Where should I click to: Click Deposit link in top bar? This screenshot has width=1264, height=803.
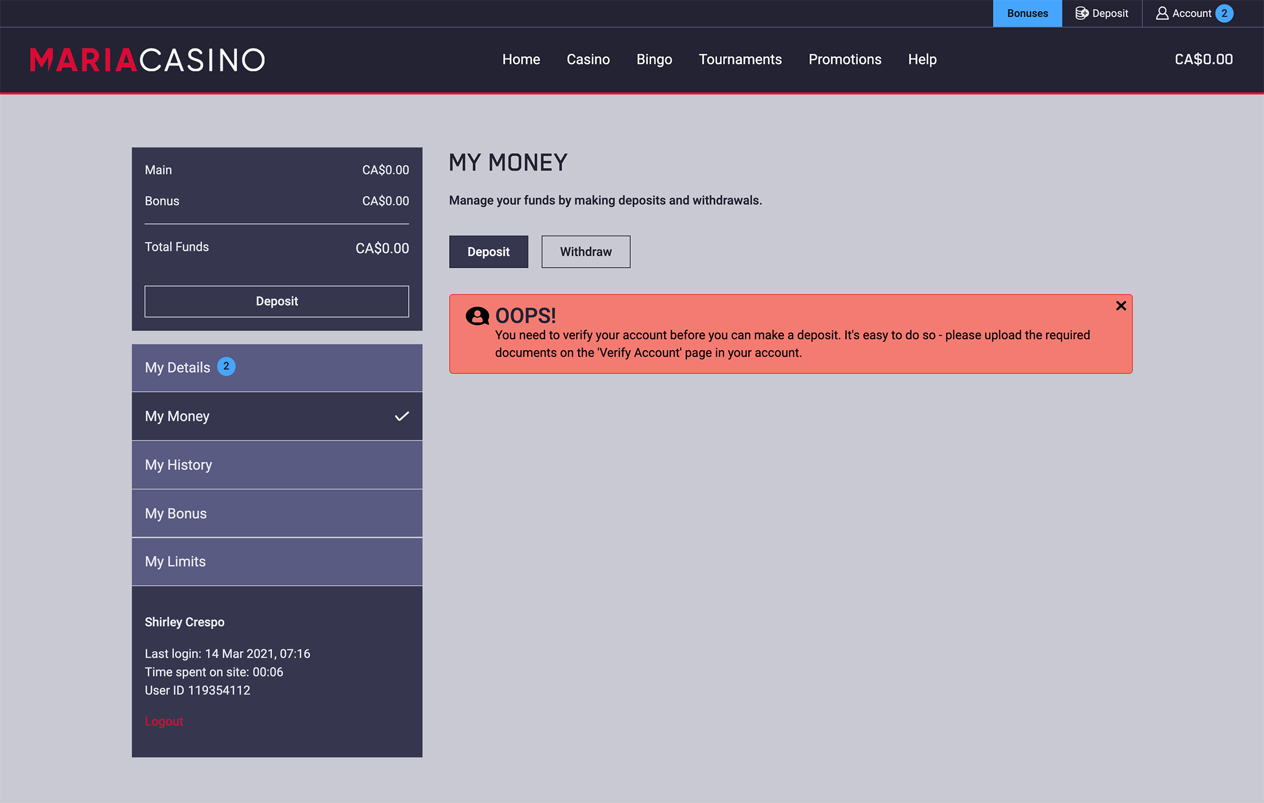1102,13
